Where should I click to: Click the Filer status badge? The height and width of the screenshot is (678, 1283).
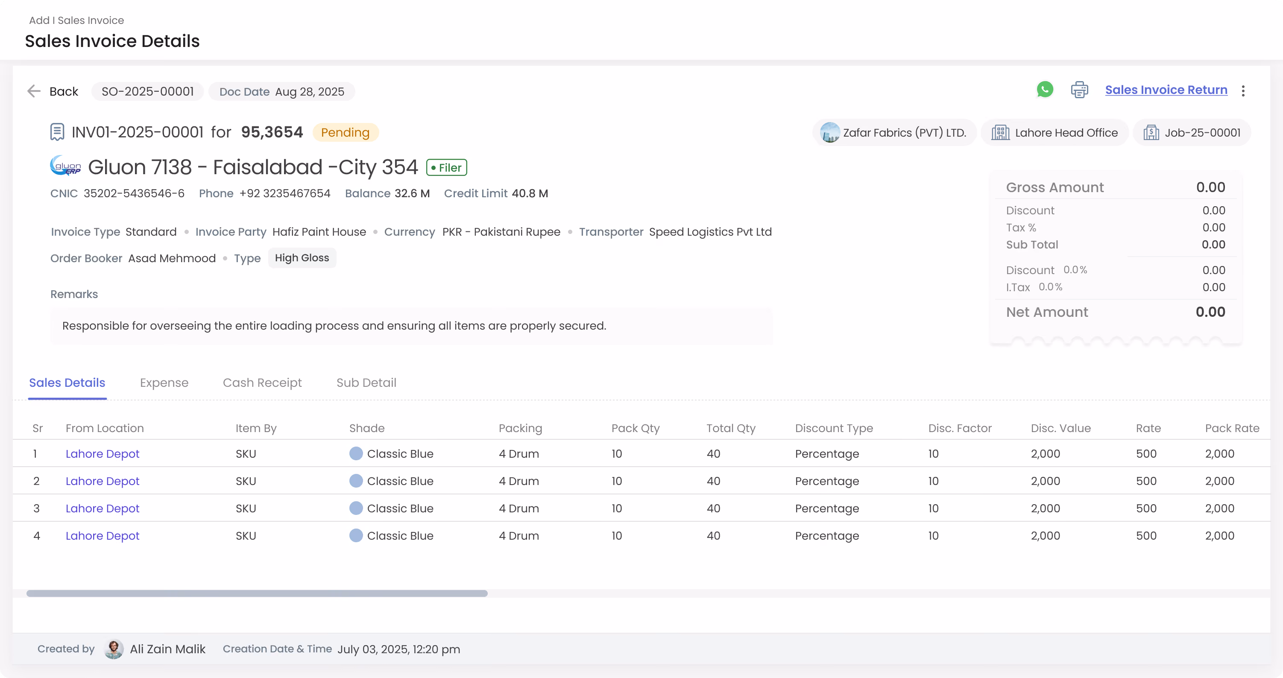point(446,167)
